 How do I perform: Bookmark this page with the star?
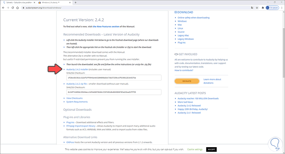click(257, 8)
